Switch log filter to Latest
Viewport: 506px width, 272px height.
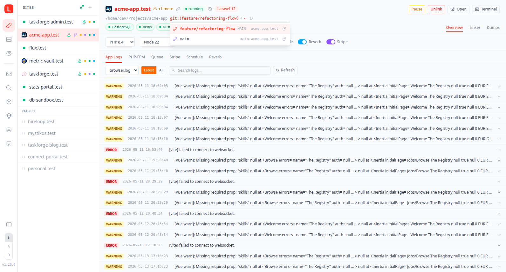point(149,70)
